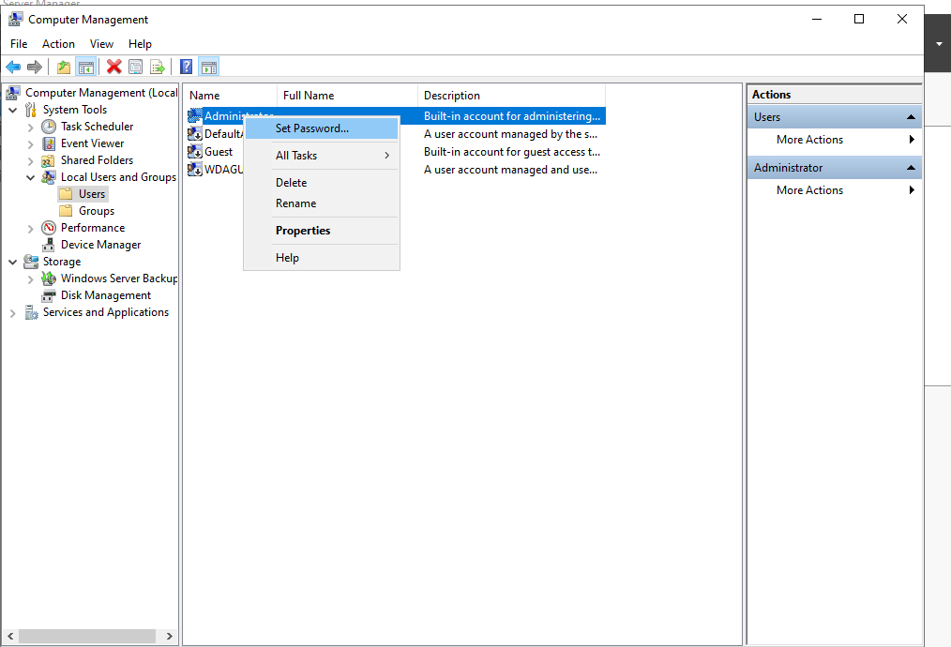Image resolution: width=951 pixels, height=647 pixels.
Task: Click the Device Manager icon
Action: coord(49,245)
